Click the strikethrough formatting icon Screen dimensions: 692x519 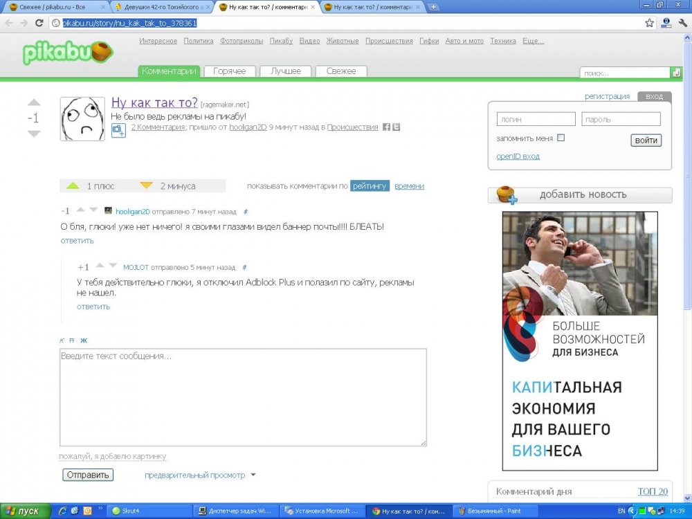tap(72, 340)
